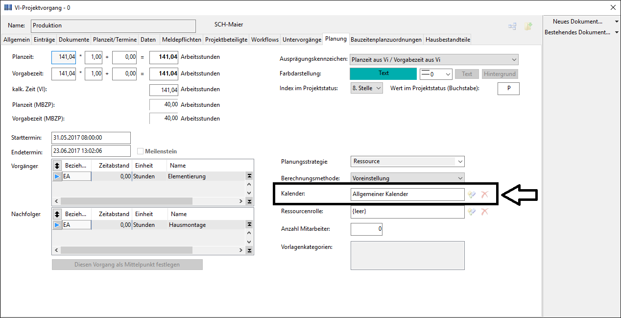Open the Einträge tab

(x=45, y=40)
